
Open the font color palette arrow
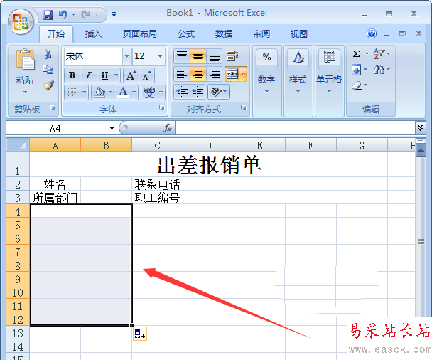134,92
